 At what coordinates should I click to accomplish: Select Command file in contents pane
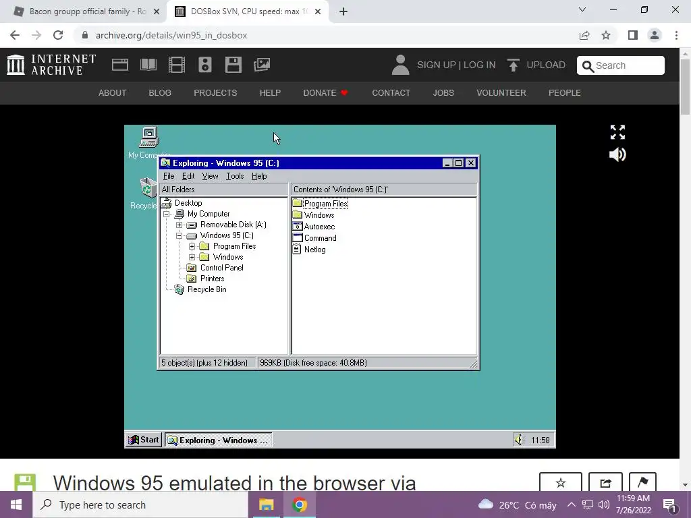321,238
